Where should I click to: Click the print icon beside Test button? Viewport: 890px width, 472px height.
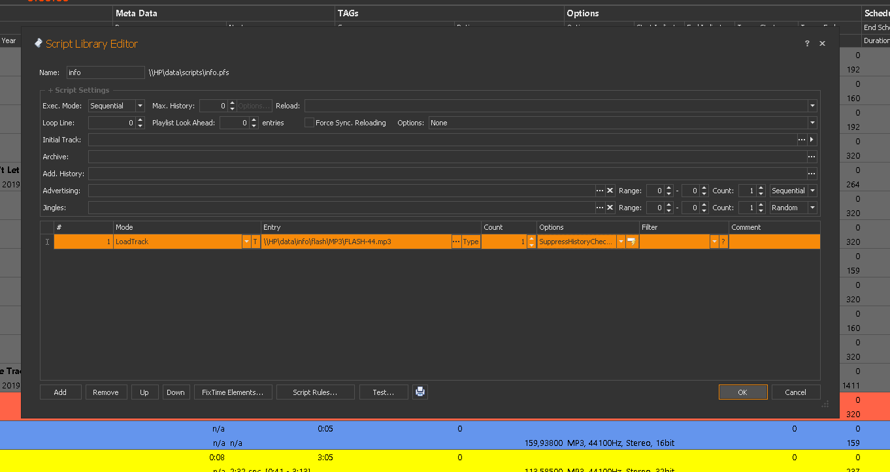click(420, 392)
